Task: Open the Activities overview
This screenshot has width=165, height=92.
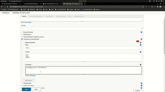Action: click(x=4, y=1)
